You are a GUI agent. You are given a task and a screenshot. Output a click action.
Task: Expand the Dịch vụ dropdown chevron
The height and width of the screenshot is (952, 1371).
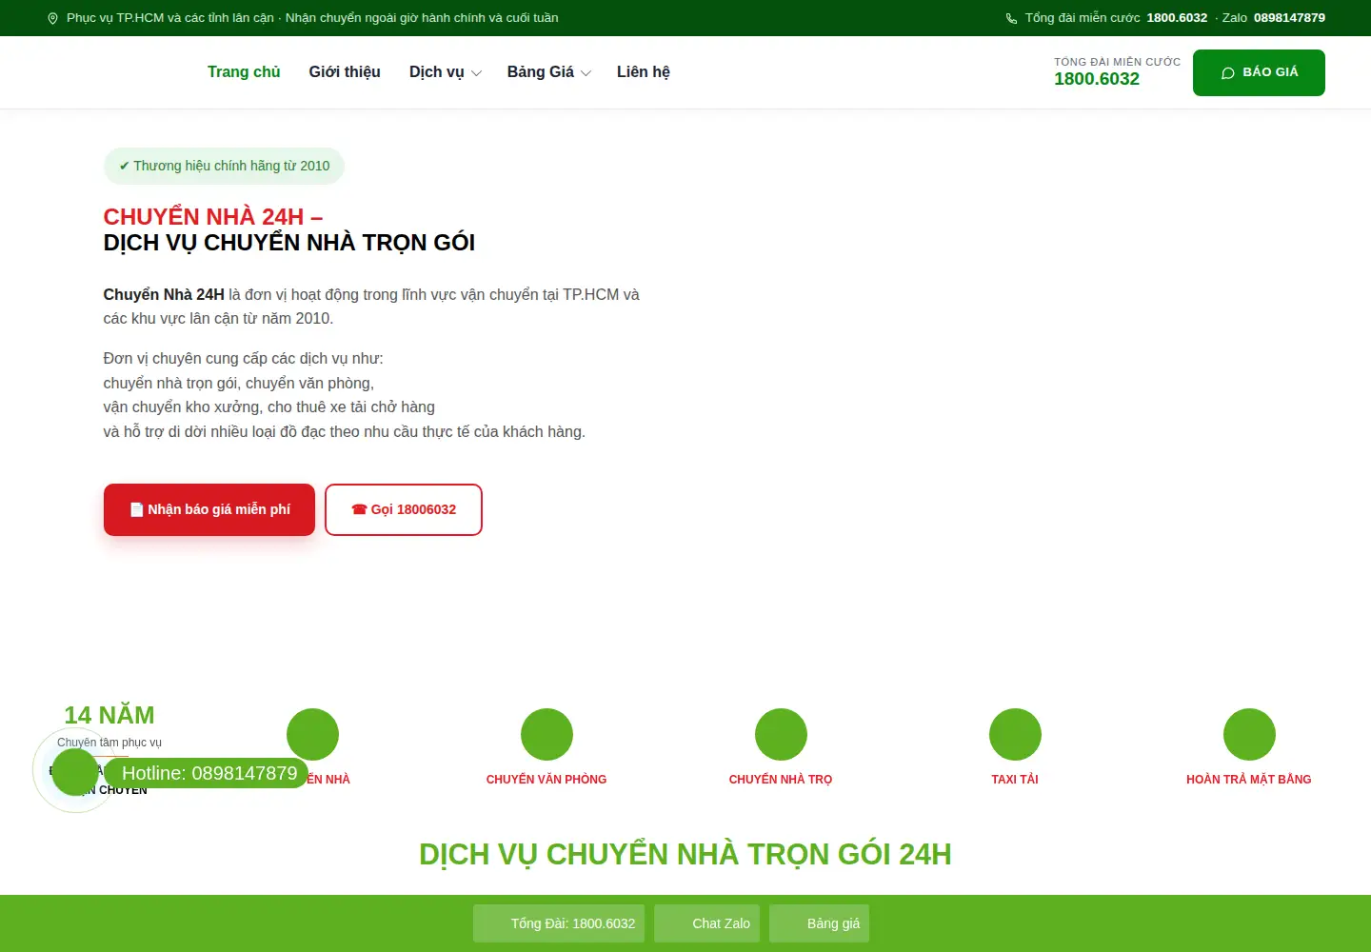(x=476, y=73)
